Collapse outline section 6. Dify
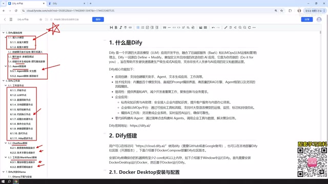 coord(4,81)
